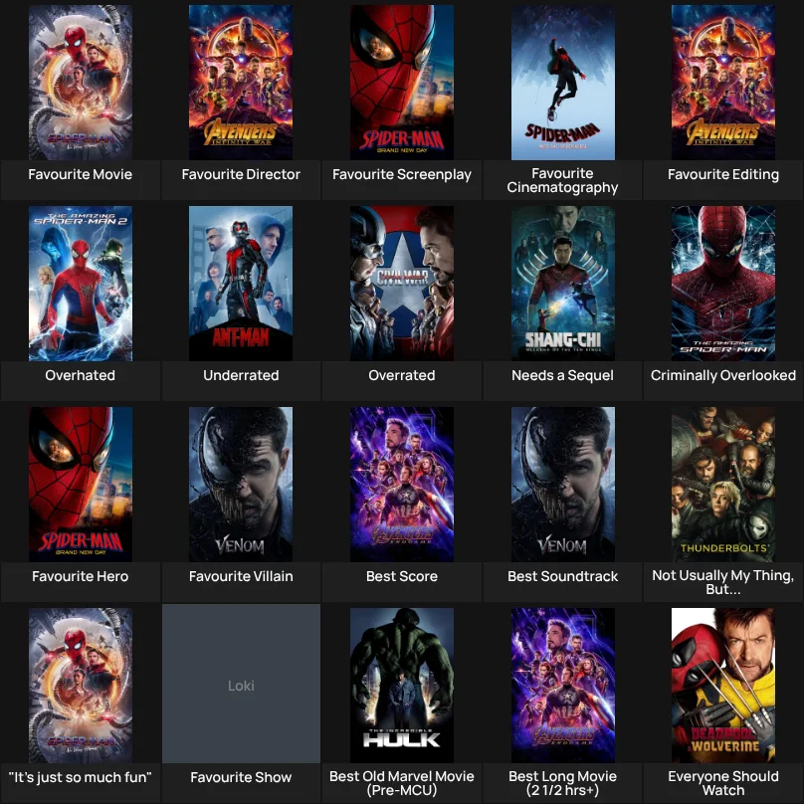Screen dimensions: 804x804
Task: Select the "Favourite Hero" label
Action: [80, 576]
